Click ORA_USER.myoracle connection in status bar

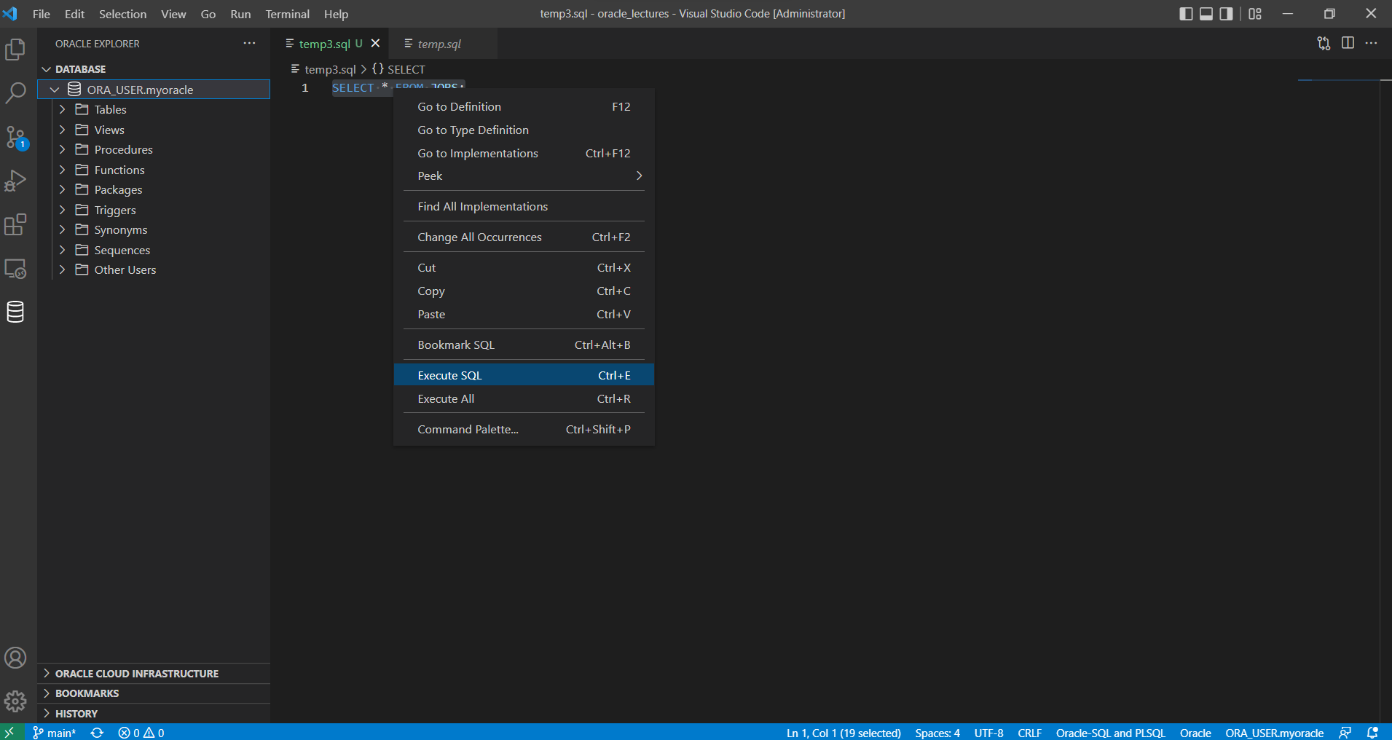[1274, 733]
